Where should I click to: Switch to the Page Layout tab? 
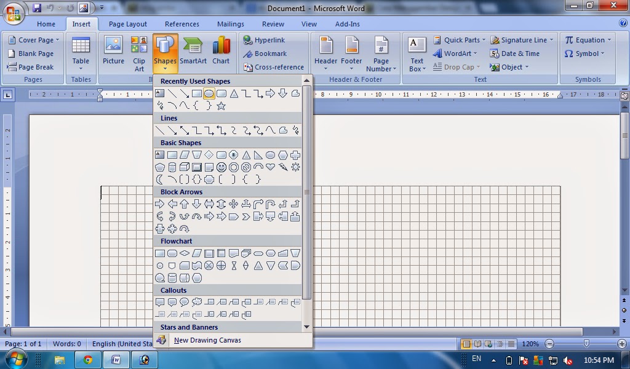click(x=128, y=24)
